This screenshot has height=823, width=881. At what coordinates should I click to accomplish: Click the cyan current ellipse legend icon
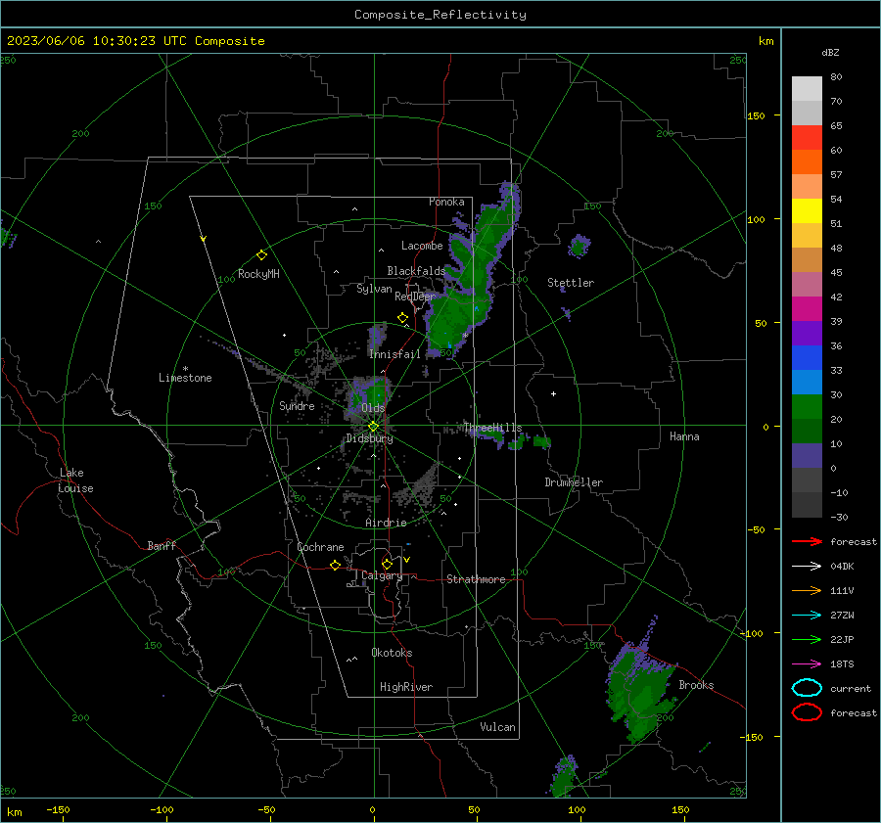807,688
